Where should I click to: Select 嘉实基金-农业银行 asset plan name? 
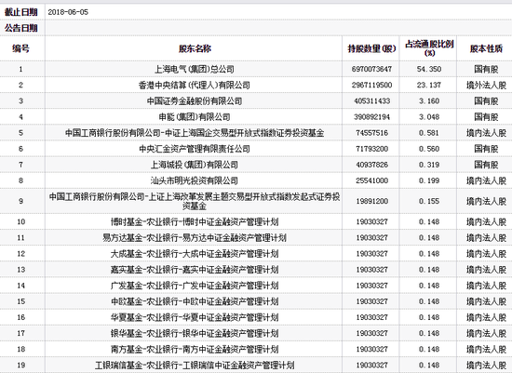point(195,270)
